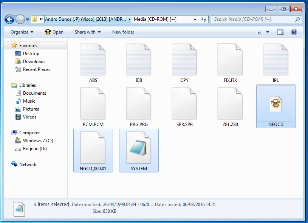The image size is (308, 223).
Task: Select the SYSTEM notepad file
Action: (x=139, y=148)
